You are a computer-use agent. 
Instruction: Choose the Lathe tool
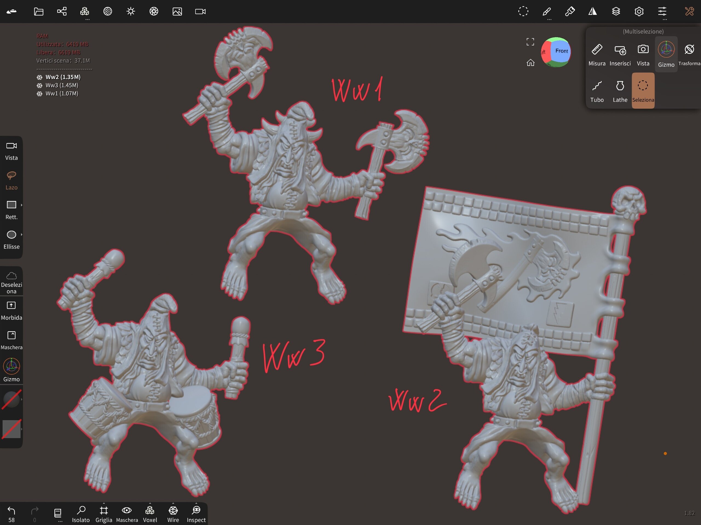(x=620, y=91)
